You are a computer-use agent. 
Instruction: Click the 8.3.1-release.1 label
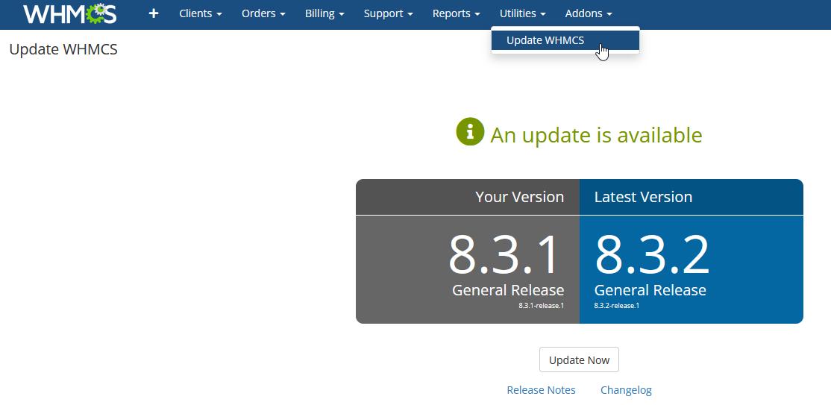(541, 305)
